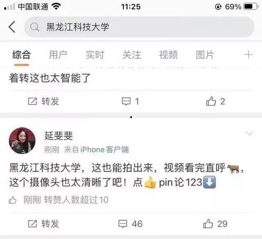Select the 视频 tab

(x=168, y=55)
